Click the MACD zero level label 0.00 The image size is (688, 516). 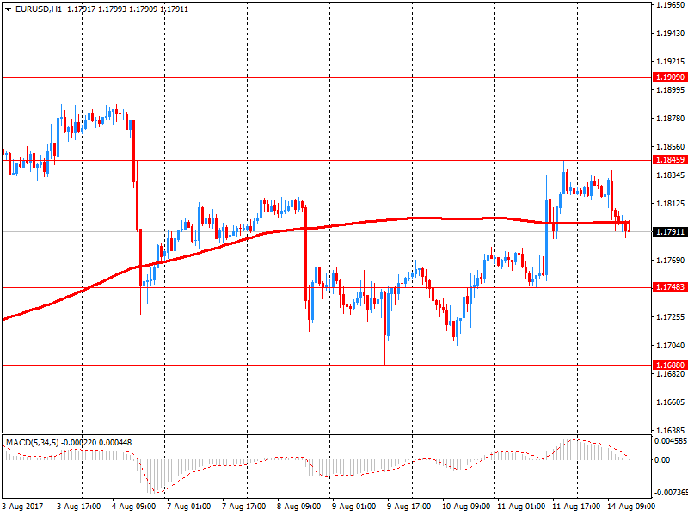tap(662, 460)
